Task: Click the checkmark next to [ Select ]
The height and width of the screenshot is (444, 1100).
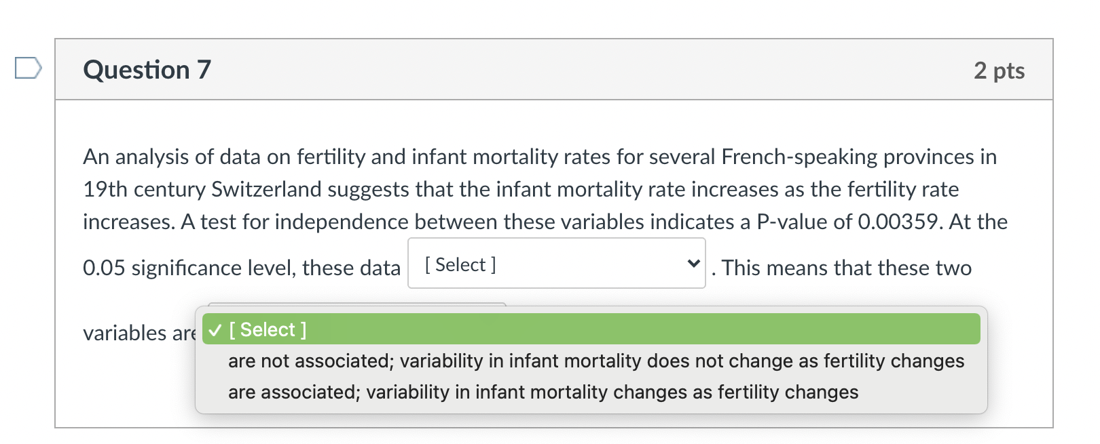Action: point(216,329)
